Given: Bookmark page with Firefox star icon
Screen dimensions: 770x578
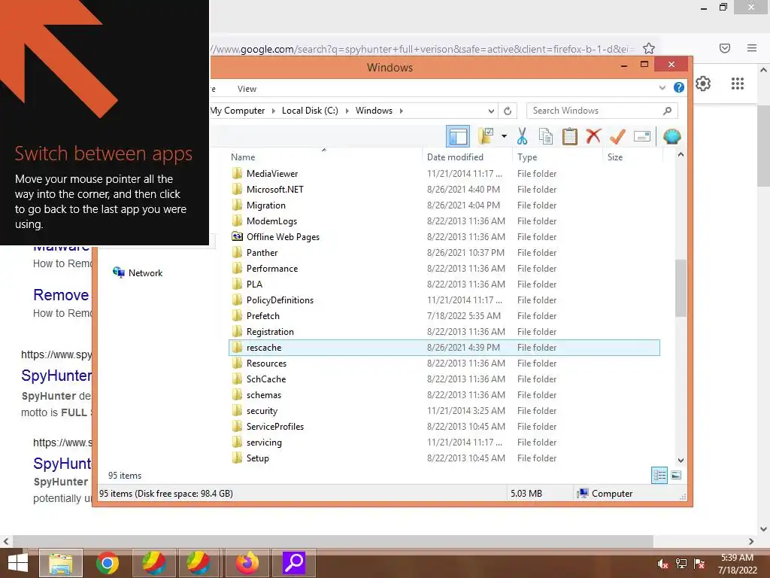Looking at the screenshot, I should click(649, 48).
